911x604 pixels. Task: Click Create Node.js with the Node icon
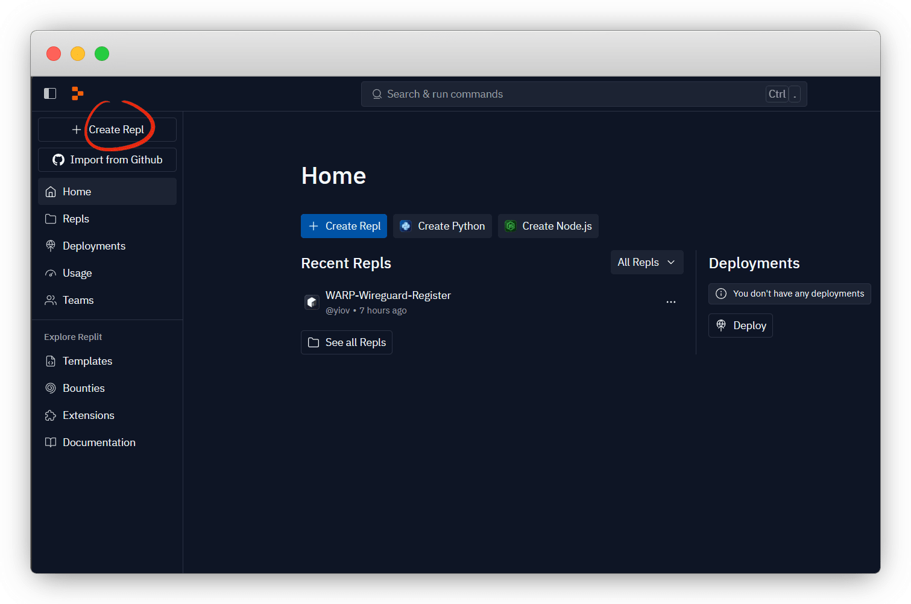click(x=547, y=226)
